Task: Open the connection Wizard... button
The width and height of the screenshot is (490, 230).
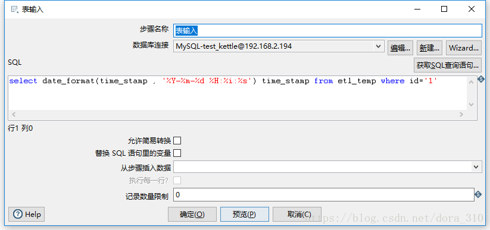Action: 463,48
